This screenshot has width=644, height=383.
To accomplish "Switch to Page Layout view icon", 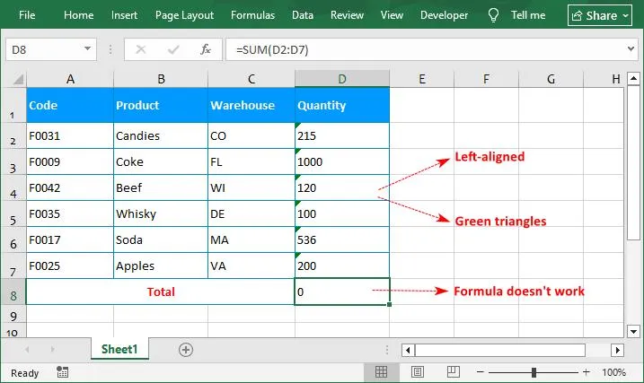I will tap(418, 372).
